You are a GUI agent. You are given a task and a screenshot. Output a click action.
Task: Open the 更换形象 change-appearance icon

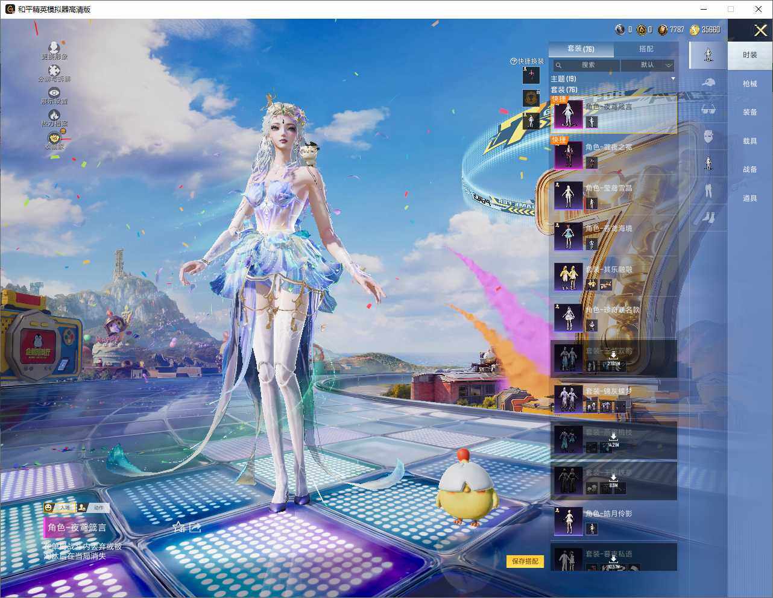coord(54,48)
